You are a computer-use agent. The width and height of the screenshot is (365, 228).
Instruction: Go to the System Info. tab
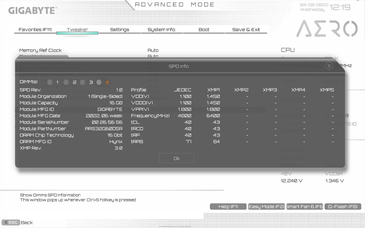pyautogui.click(x=162, y=29)
